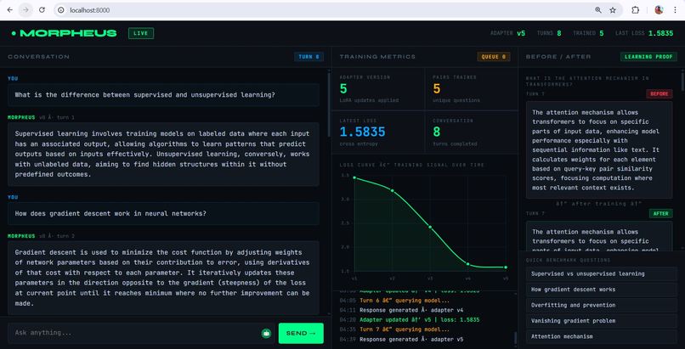The height and width of the screenshot is (349, 685).
Task: Click the LIVE status badge
Action: tap(141, 33)
